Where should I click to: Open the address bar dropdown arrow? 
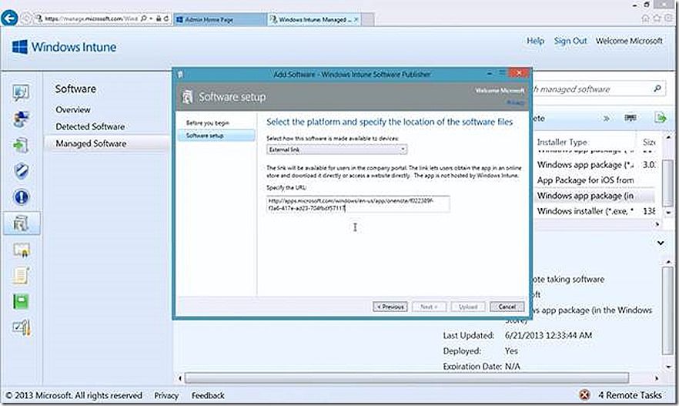click(x=151, y=18)
